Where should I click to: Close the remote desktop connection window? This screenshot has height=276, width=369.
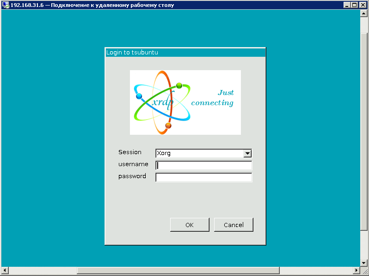click(363, 5)
